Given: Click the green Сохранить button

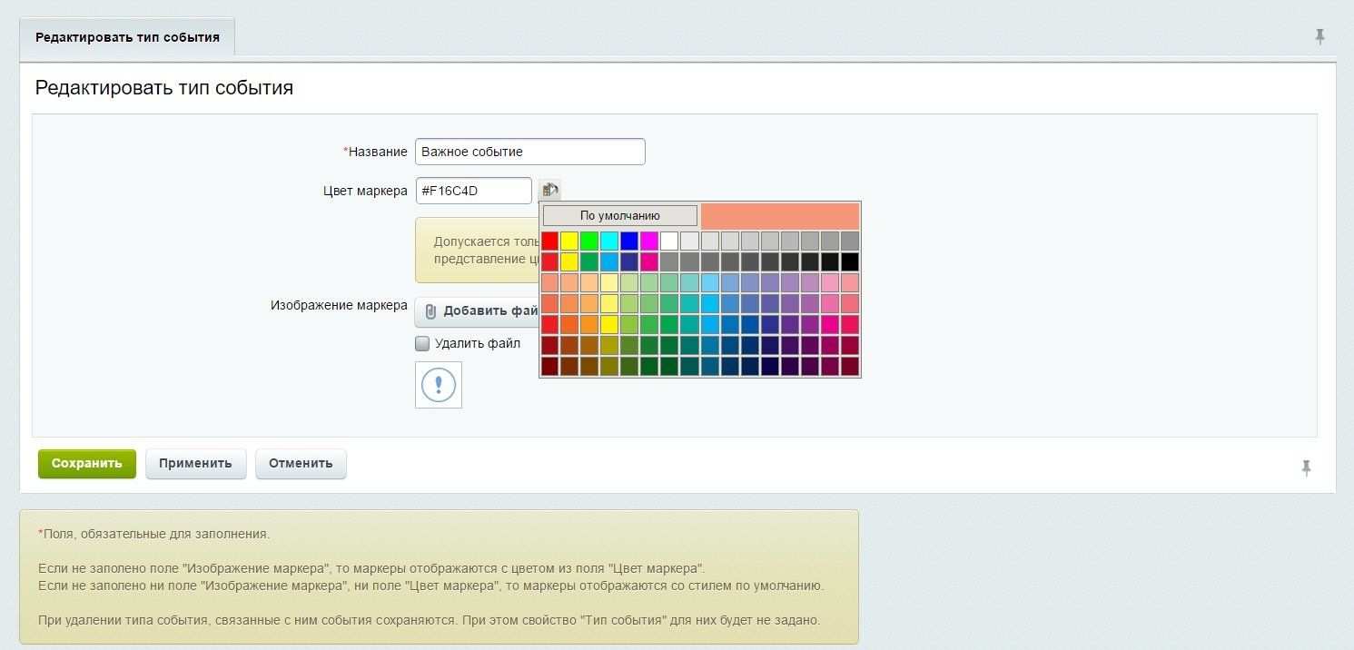Looking at the screenshot, I should click(x=87, y=464).
